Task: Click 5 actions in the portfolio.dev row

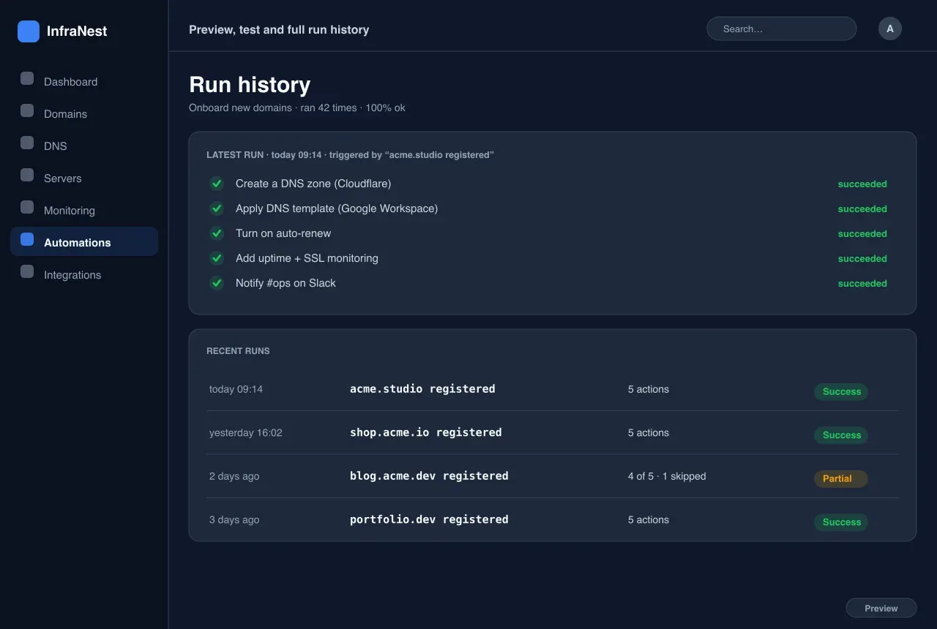Action: coord(649,520)
